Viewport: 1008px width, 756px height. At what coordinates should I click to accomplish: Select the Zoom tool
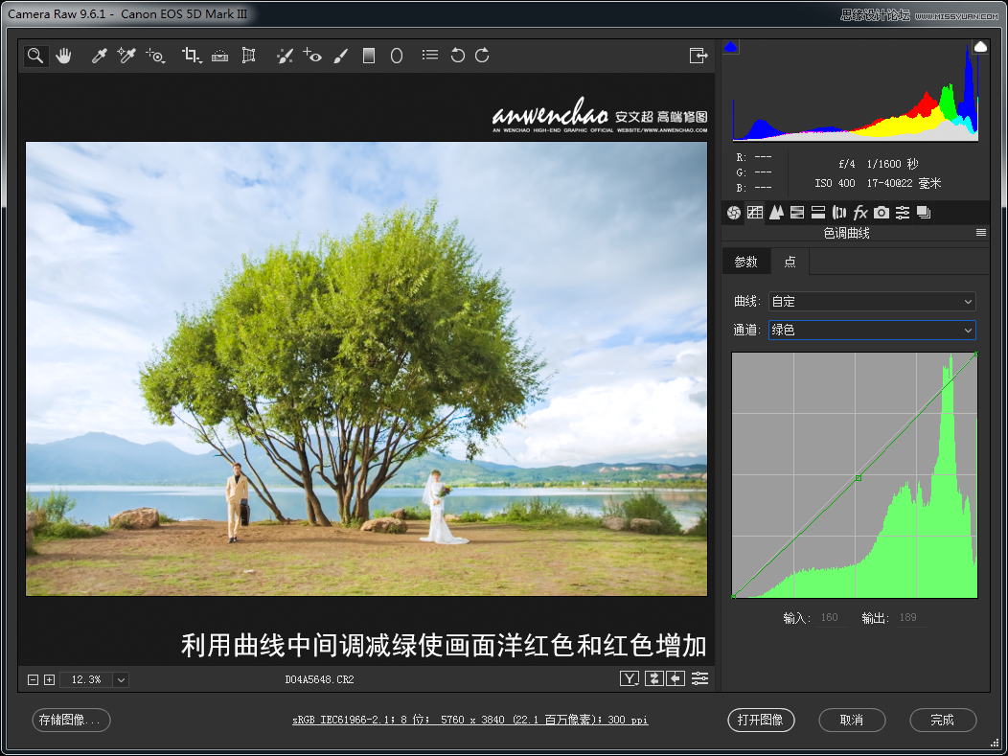point(35,56)
